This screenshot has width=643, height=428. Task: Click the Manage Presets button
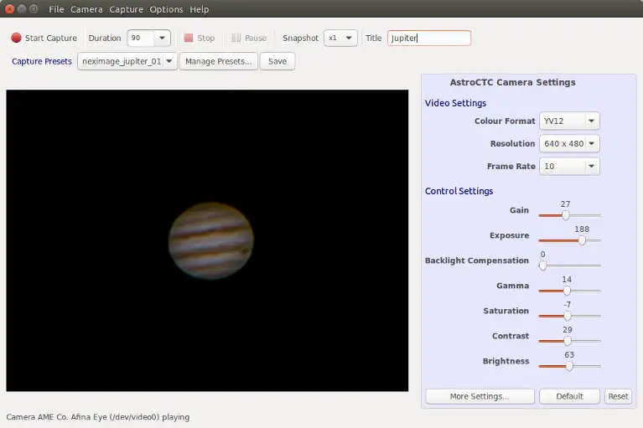pyautogui.click(x=218, y=61)
